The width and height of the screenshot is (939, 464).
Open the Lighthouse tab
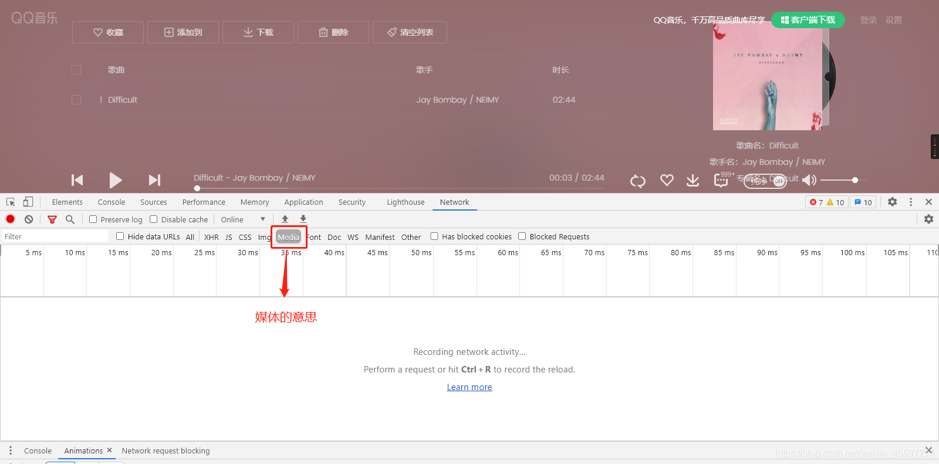tap(406, 202)
